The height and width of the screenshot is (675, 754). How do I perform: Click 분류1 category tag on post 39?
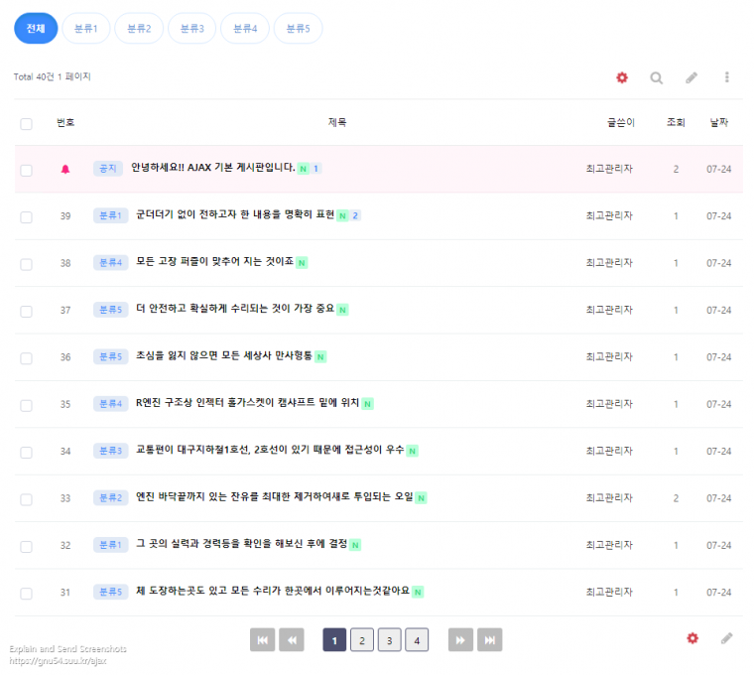coord(110,215)
